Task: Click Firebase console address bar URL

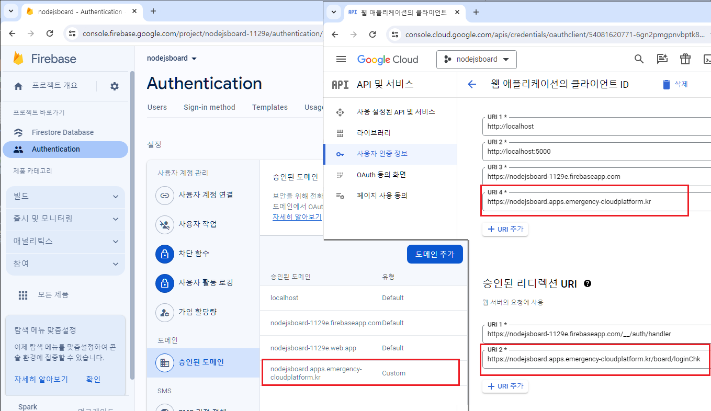Action: coord(201,33)
